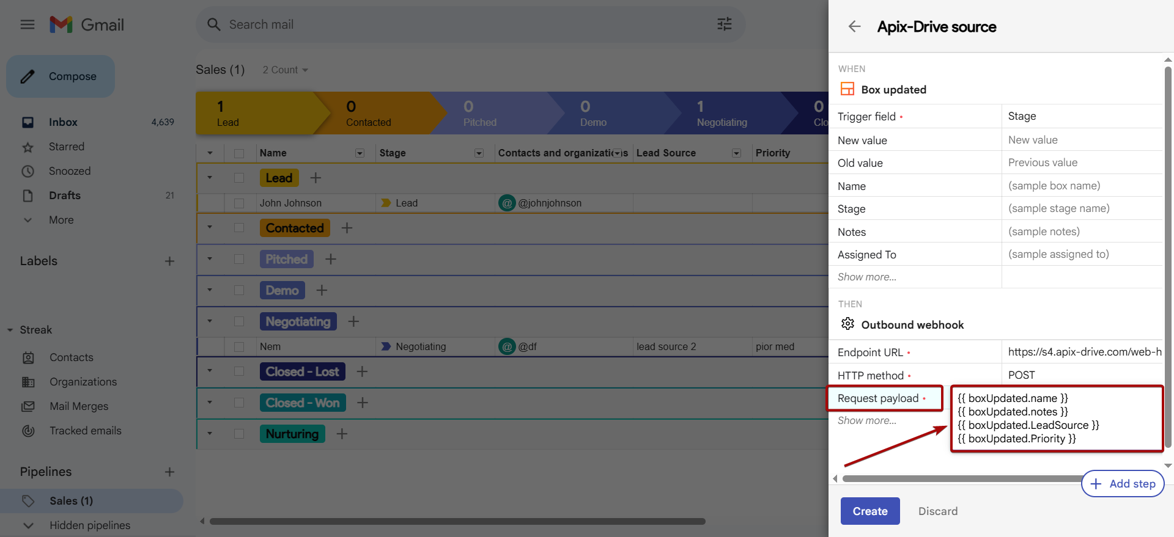Screen dimensions: 1174x537
Task: Add a box to the Nurturing stage
Action: (342, 434)
